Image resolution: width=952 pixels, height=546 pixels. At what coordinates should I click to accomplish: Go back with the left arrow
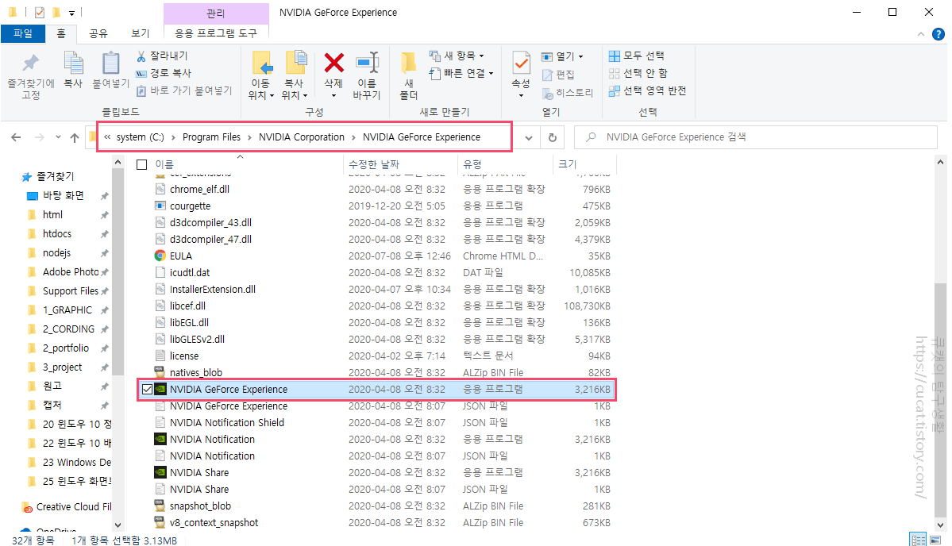pyautogui.click(x=17, y=137)
